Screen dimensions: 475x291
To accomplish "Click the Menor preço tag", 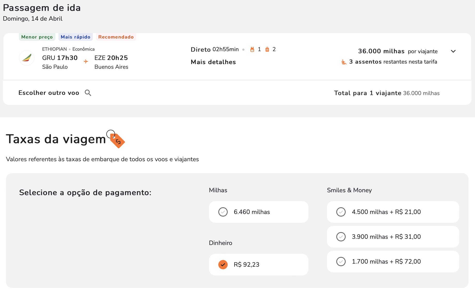I will coord(37,37).
